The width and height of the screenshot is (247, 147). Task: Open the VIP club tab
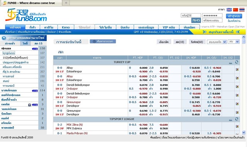coord(169,27)
